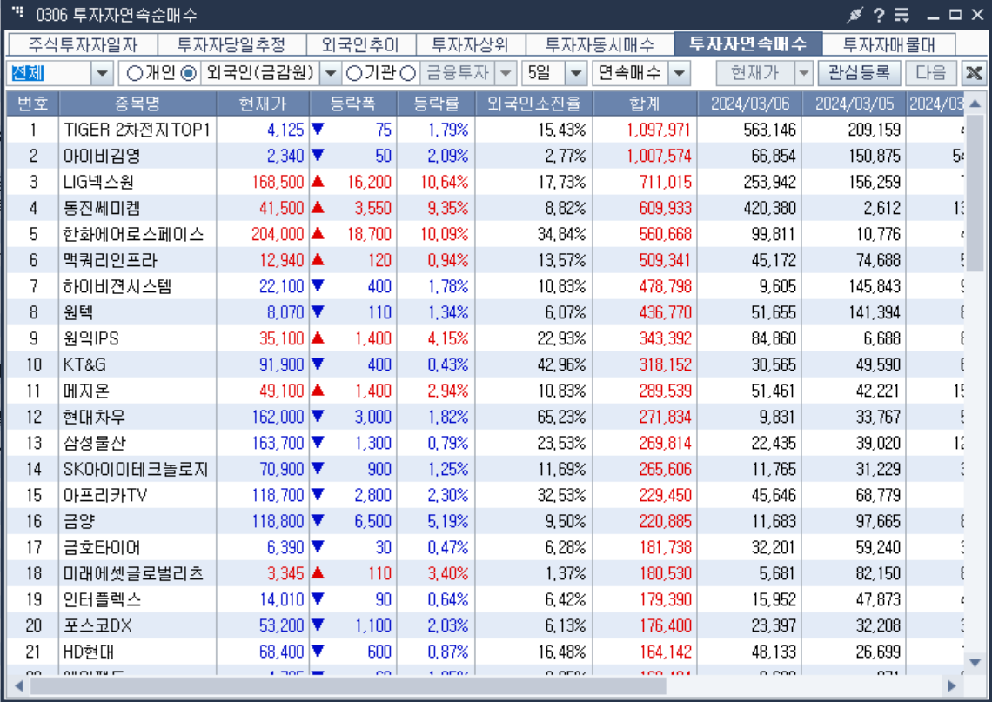Screen dimensions: 992x702
Task: Select the 동진쎄미켐 stock name
Action: coord(102,208)
